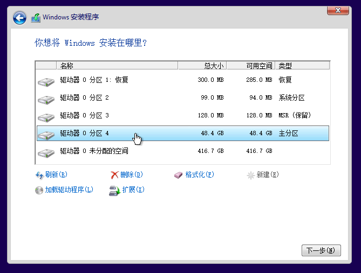Click the 主分区 type cell
This screenshot has height=273, width=361.
point(288,134)
